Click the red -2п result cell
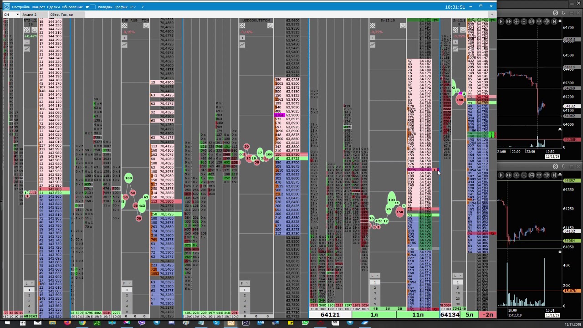The height and width of the screenshot is (328, 583). coord(488,315)
